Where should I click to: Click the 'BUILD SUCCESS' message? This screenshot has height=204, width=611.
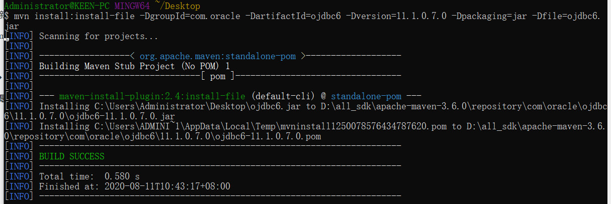(72, 156)
